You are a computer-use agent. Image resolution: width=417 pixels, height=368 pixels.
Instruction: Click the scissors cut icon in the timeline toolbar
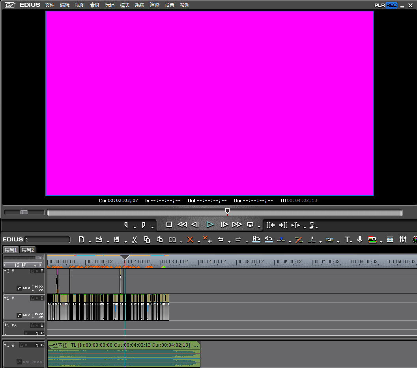[x=135, y=239]
